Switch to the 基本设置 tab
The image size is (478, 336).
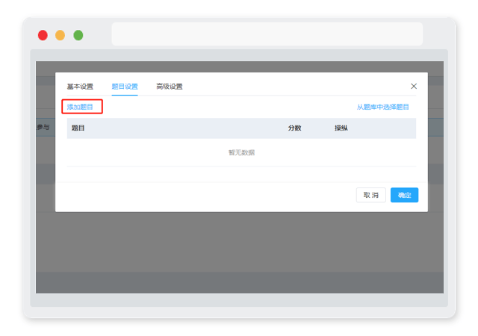[80, 87]
